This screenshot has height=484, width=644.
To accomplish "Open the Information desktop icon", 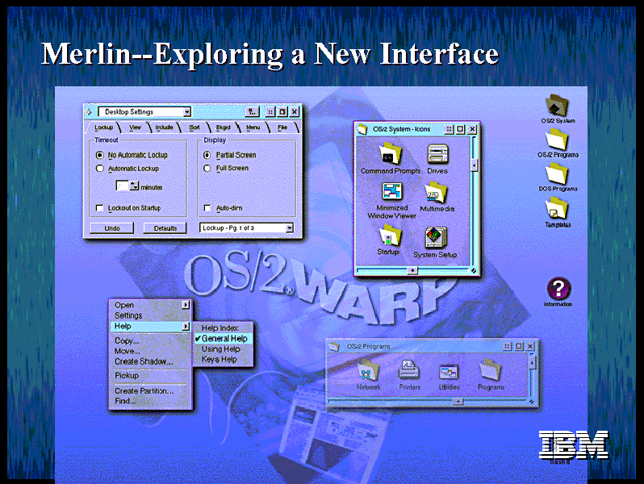I will [x=558, y=289].
